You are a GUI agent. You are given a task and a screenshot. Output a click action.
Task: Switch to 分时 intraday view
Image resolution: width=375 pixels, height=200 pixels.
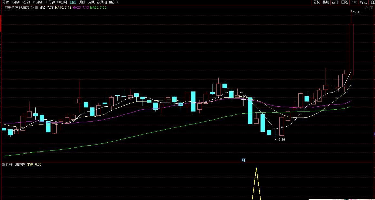[5, 2]
